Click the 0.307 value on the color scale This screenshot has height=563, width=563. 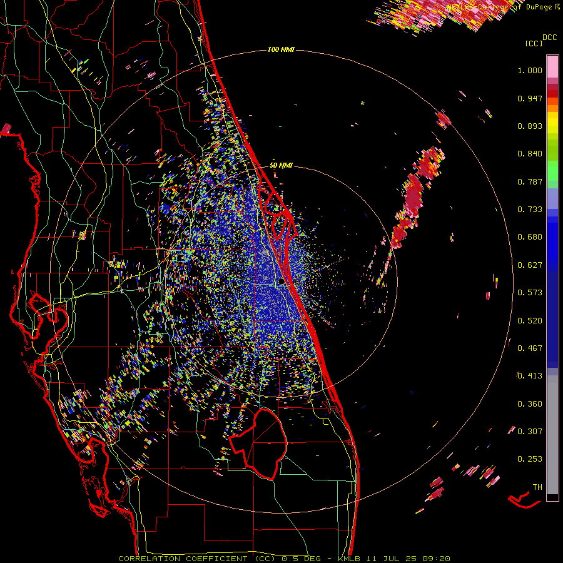coord(530,432)
